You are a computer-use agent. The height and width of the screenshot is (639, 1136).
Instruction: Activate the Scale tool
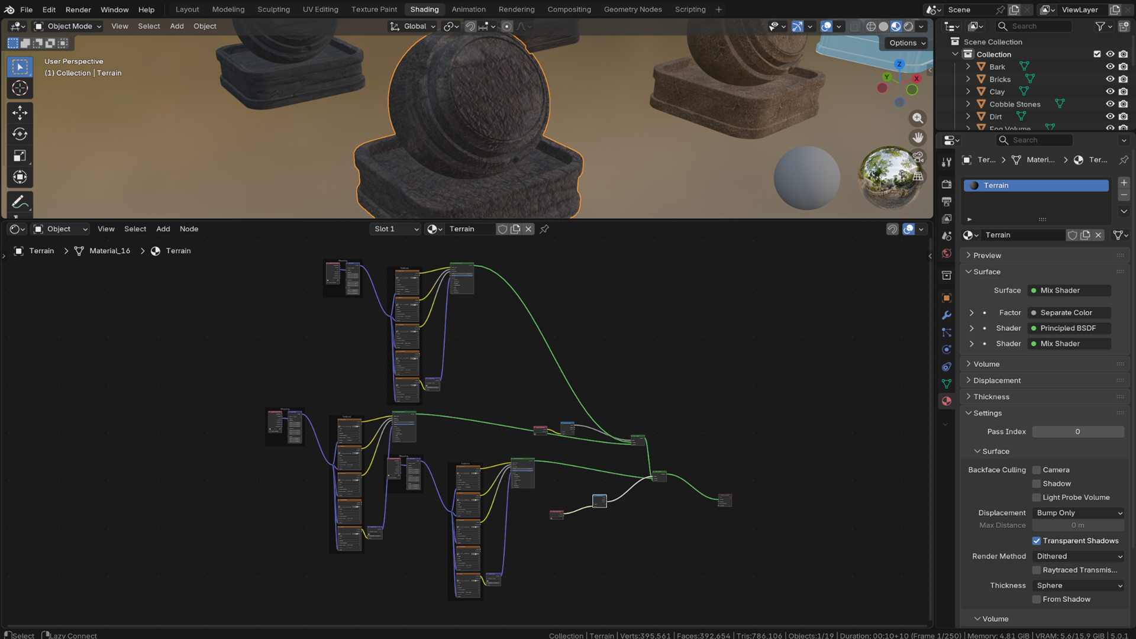(x=20, y=156)
